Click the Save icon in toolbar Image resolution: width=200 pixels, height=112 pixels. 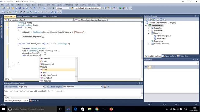coord(17,8)
